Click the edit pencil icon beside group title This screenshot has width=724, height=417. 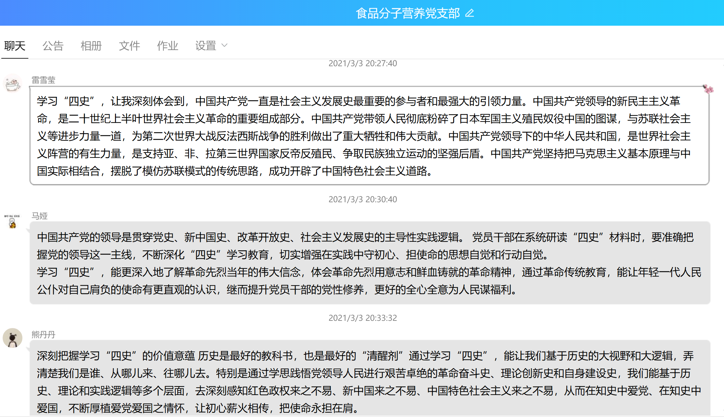click(469, 13)
